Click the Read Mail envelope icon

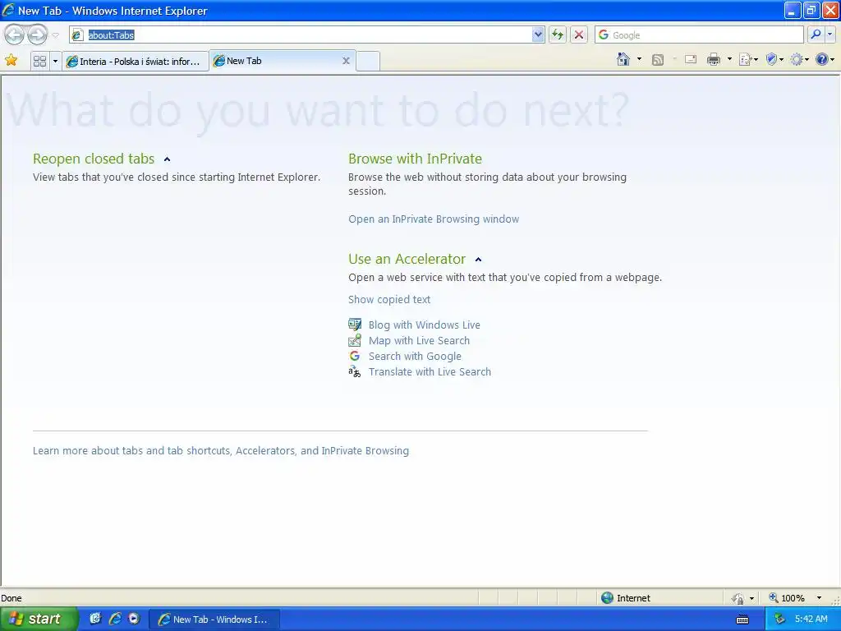pyautogui.click(x=690, y=59)
